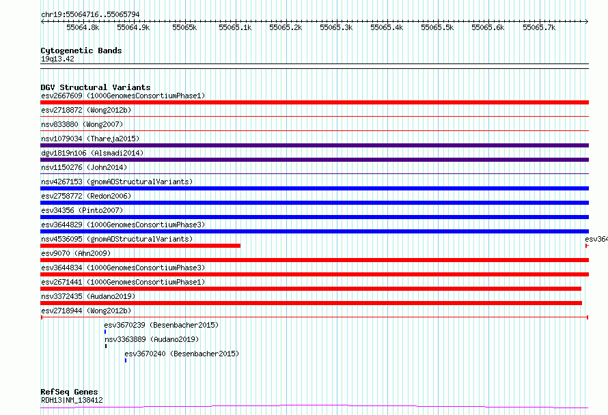Select nsv4536095 (gnomADStructuralVariants) label
This screenshot has width=608, height=415.
pyautogui.click(x=117, y=239)
